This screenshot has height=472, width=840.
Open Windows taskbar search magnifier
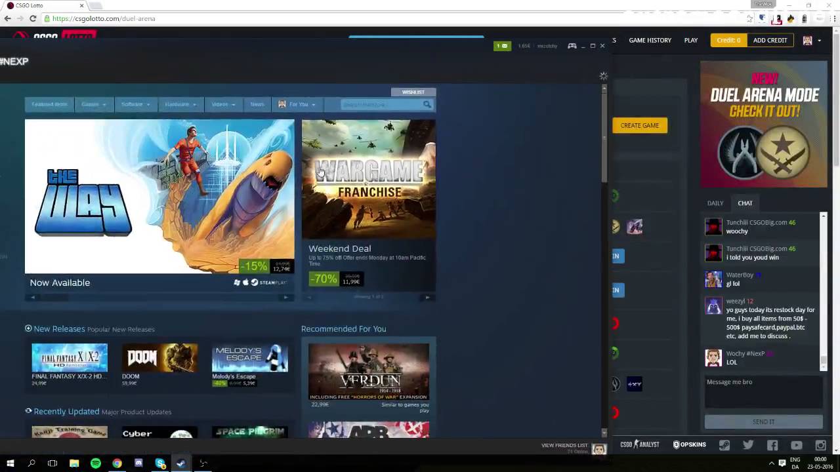31,463
